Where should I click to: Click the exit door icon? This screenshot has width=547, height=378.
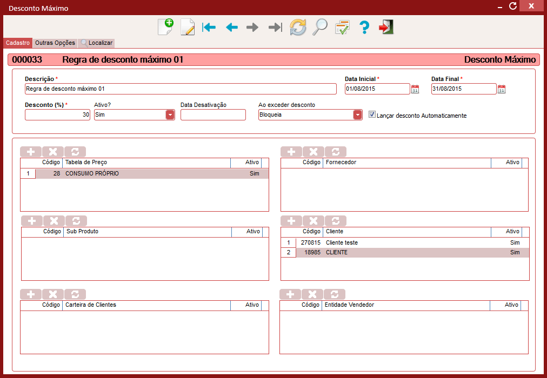click(x=386, y=27)
